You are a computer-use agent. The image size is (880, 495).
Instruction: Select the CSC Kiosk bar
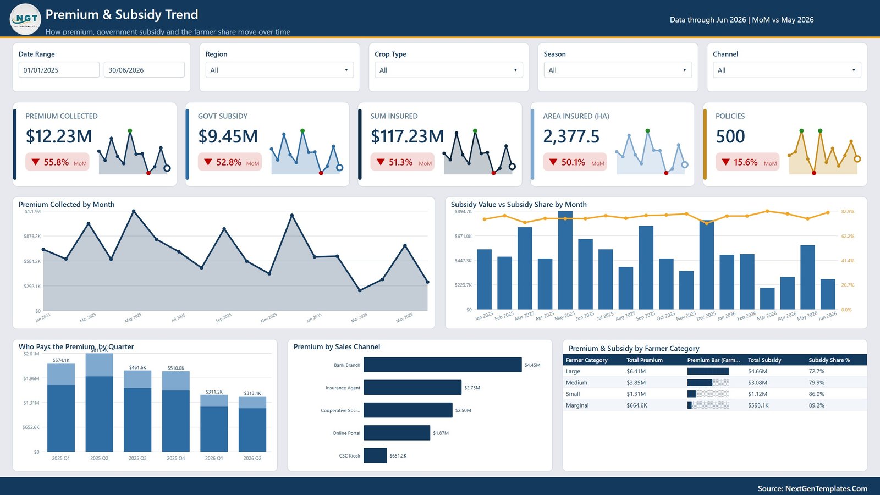point(375,455)
